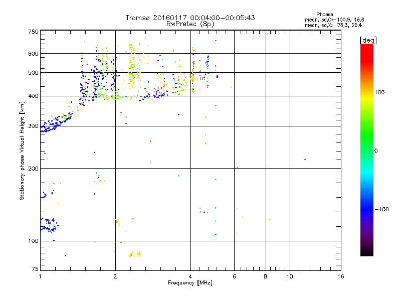Screen dimensions: 401x301
Task: Click the x-axis label "6"
Action: (x=234, y=276)
